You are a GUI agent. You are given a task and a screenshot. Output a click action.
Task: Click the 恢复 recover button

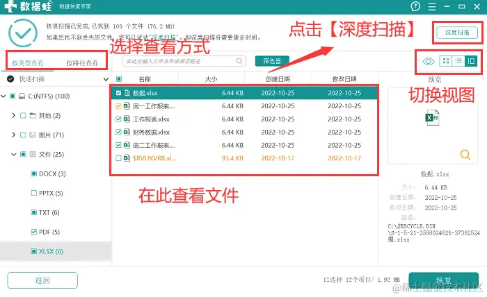pos(444,280)
